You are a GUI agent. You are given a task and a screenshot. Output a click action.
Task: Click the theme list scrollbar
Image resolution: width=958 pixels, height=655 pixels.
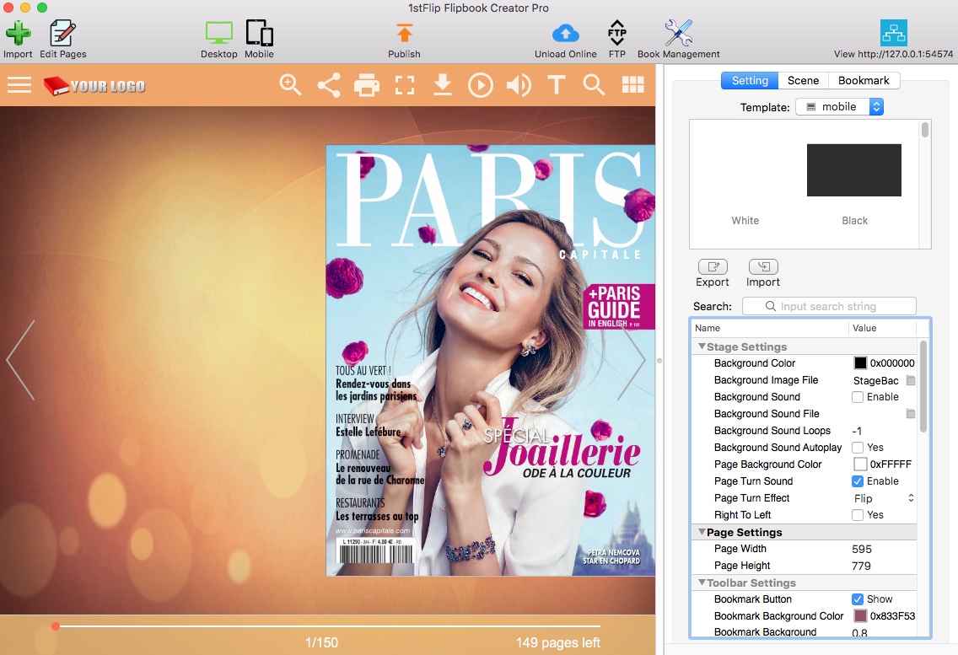click(925, 130)
